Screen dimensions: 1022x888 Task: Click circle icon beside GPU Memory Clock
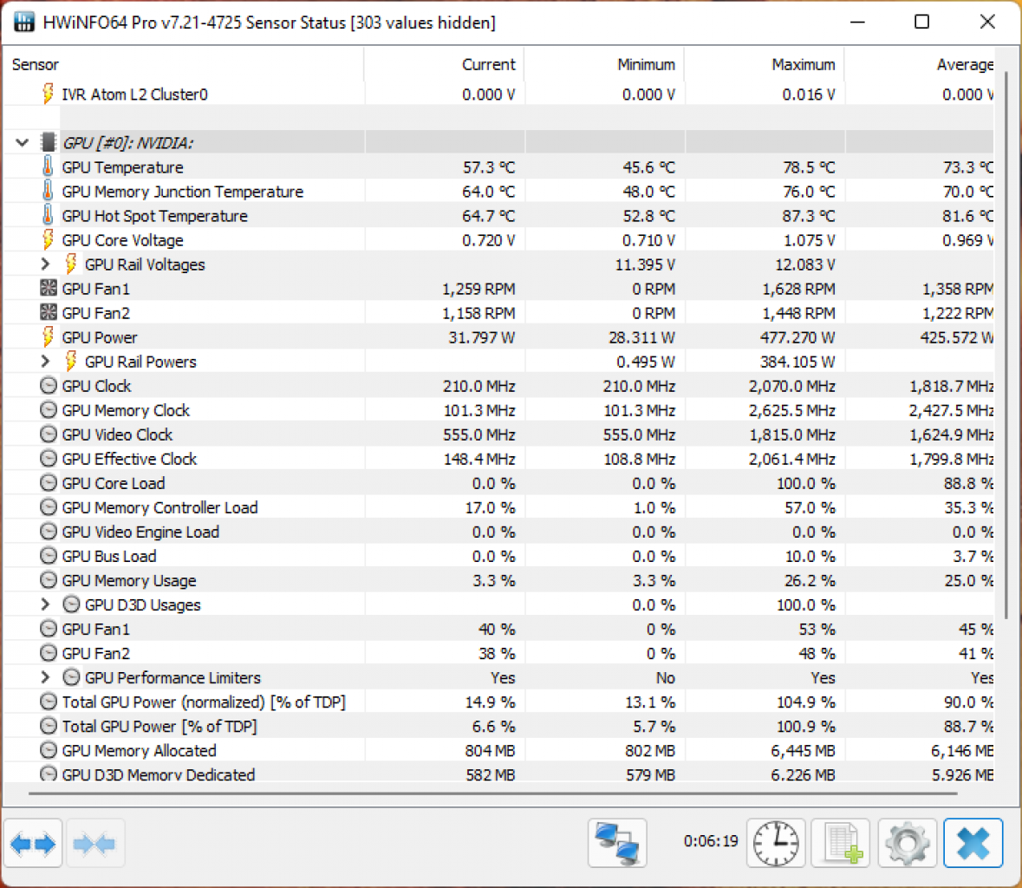(x=49, y=409)
